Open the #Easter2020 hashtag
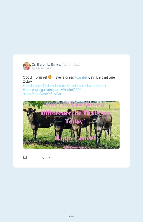Image resolution: width=143 pixels, height=222 pixels. click(x=71, y=90)
